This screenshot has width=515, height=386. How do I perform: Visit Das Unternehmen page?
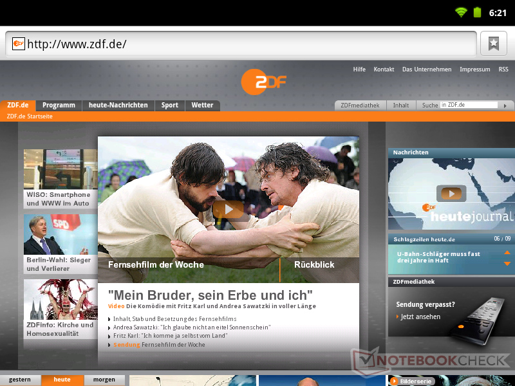point(427,69)
